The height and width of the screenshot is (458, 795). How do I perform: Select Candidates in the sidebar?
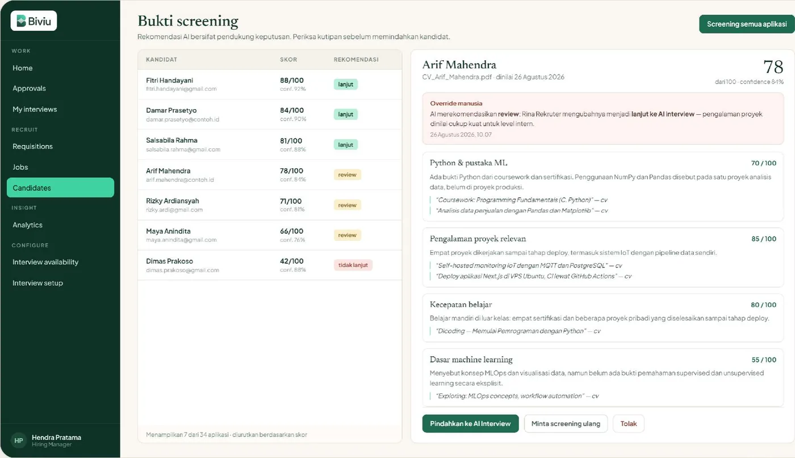click(60, 188)
